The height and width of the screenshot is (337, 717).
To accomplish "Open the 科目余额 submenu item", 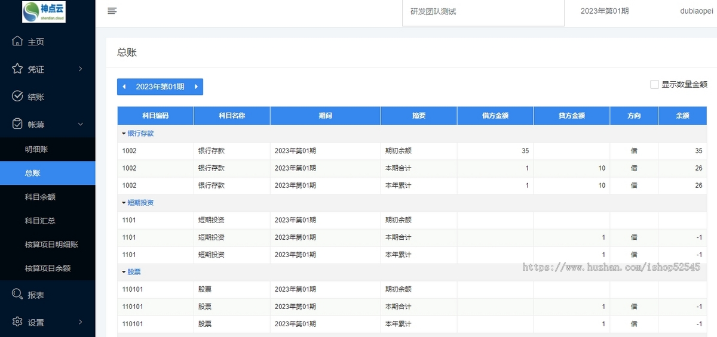I will click(48, 197).
